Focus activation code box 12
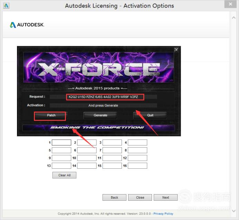 point(137,158)
